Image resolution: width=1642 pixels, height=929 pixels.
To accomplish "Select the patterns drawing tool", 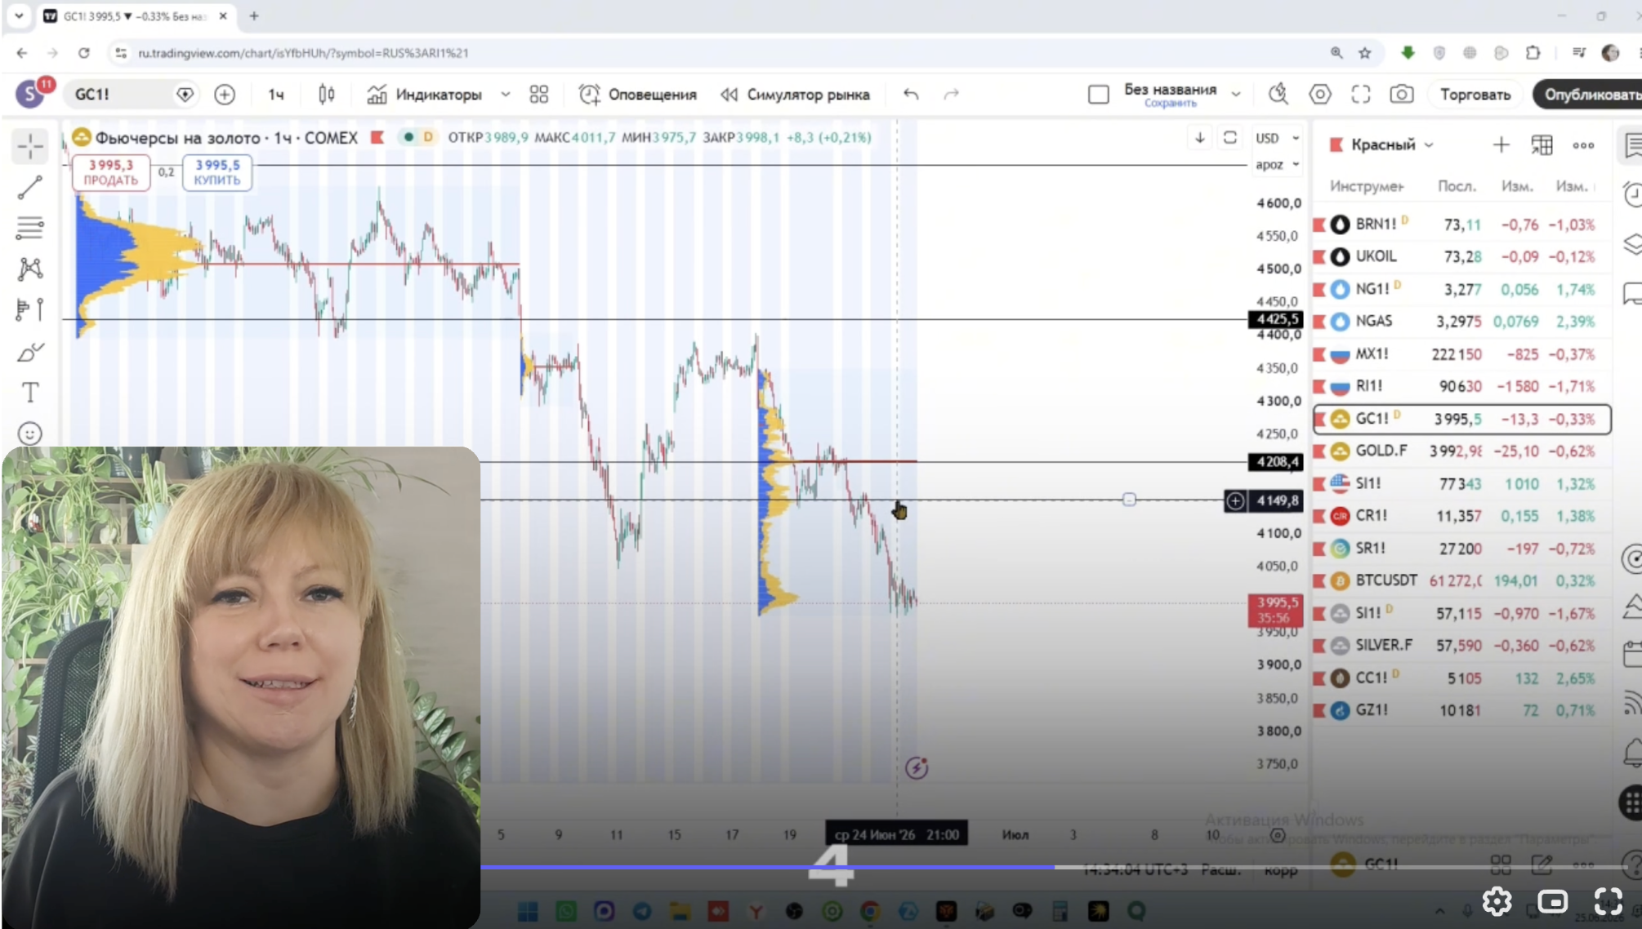I will pyautogui.click(x=30, y=269).
